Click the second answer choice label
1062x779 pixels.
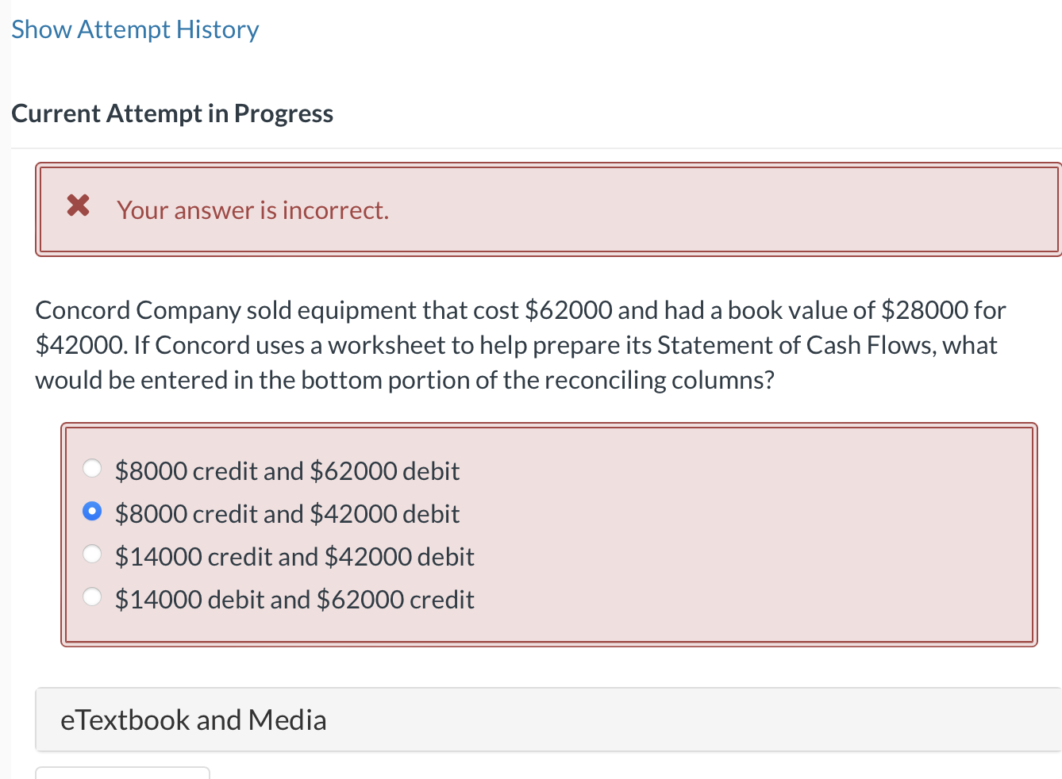(287, 513)
